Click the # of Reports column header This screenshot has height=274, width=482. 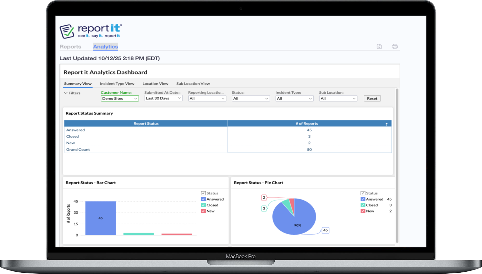309,124
